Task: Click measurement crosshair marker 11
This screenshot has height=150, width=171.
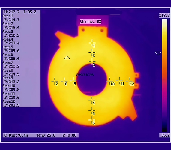Action: coord(119,81)
